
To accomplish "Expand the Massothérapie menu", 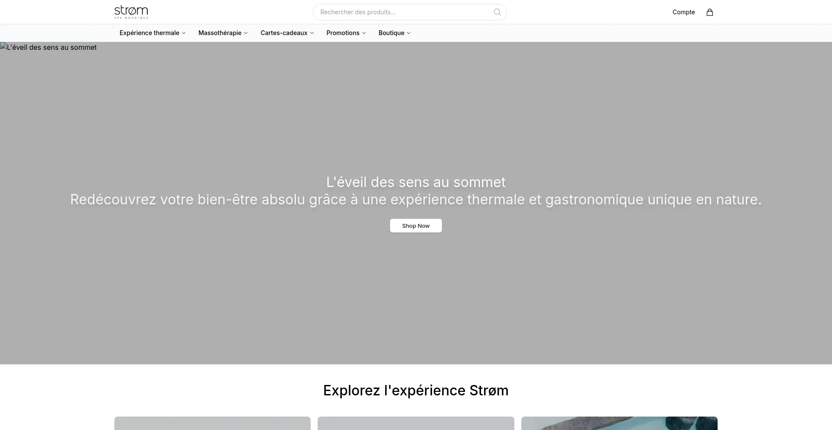I will point(223,33).
